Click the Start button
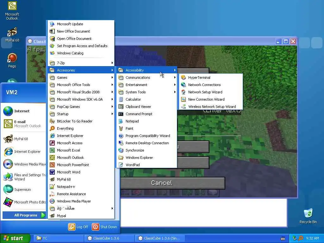The image size is (324, 243). pyautogui.click(x=15, y=238)
